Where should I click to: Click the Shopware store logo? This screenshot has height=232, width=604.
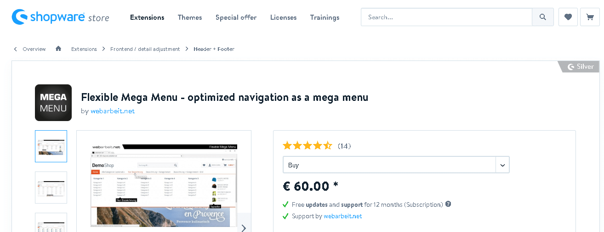point(61,17)
